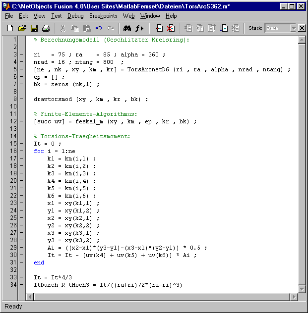Print the script using the printer icon
The width and height of the screenshot is (308, 313).
coord(46,28)
